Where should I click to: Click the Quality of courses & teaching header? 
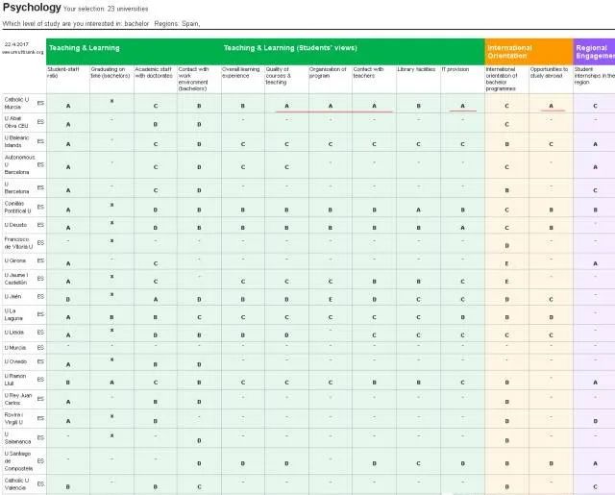point(278,76)
